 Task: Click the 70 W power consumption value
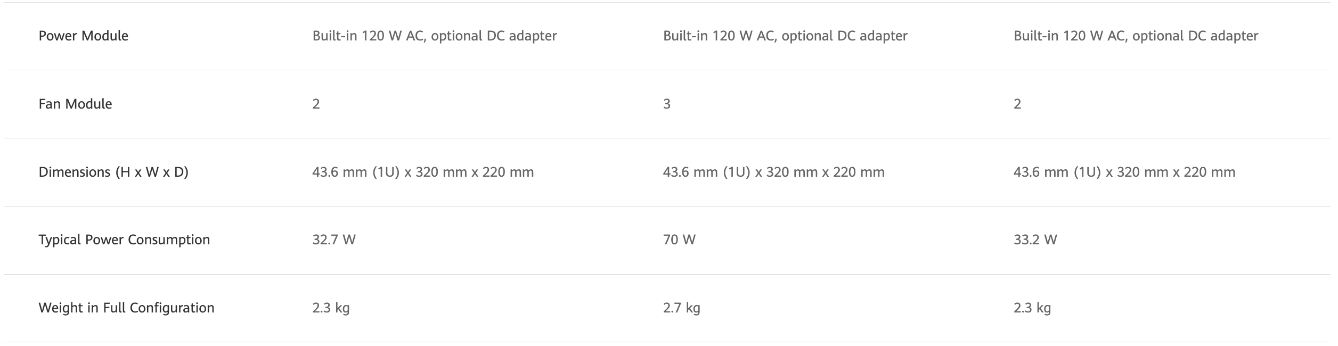[679, 240]
